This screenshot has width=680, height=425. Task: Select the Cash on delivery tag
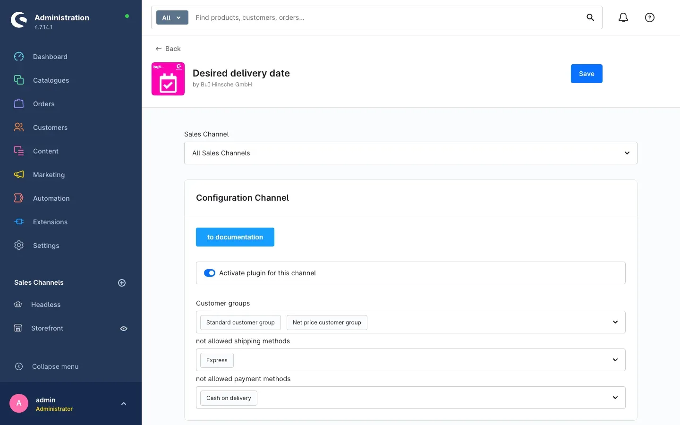(229, 398)
